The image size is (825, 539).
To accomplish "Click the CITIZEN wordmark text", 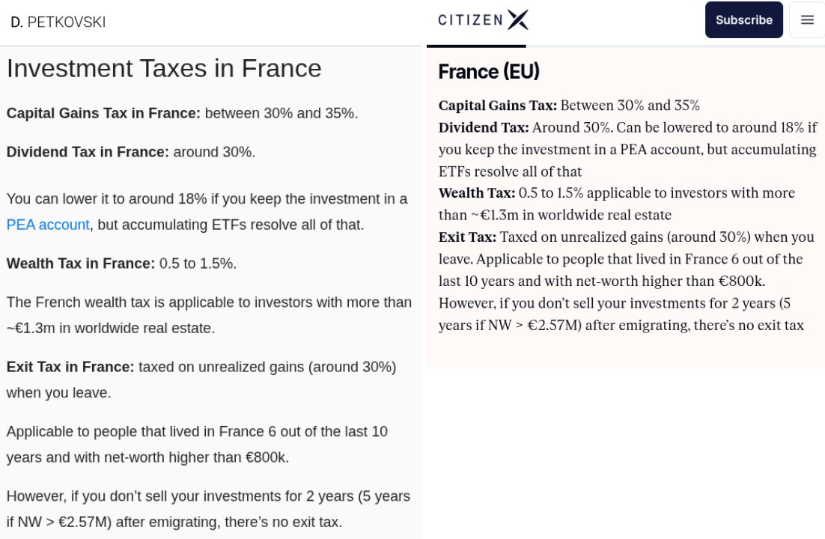I will pos(470,20).
